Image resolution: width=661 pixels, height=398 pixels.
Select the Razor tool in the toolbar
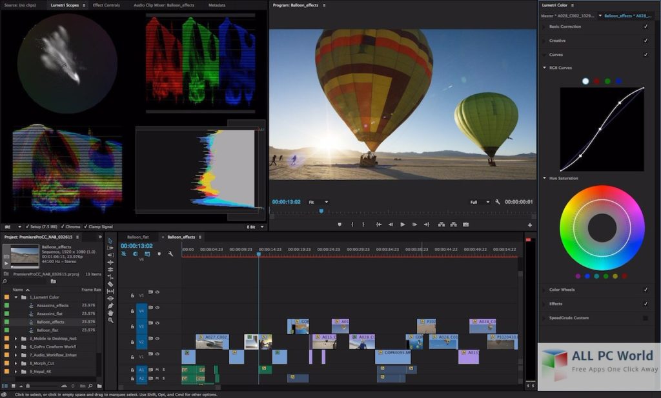110,284
